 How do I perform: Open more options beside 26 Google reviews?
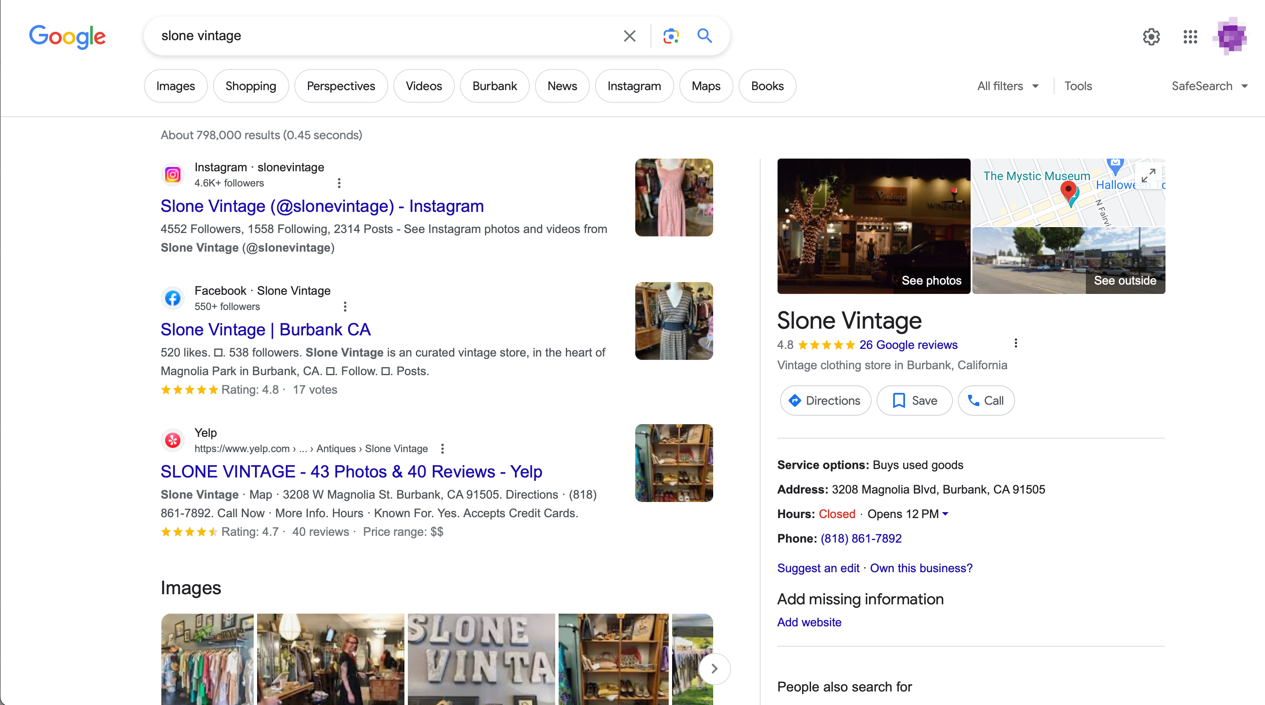[x=1016, y=343]
